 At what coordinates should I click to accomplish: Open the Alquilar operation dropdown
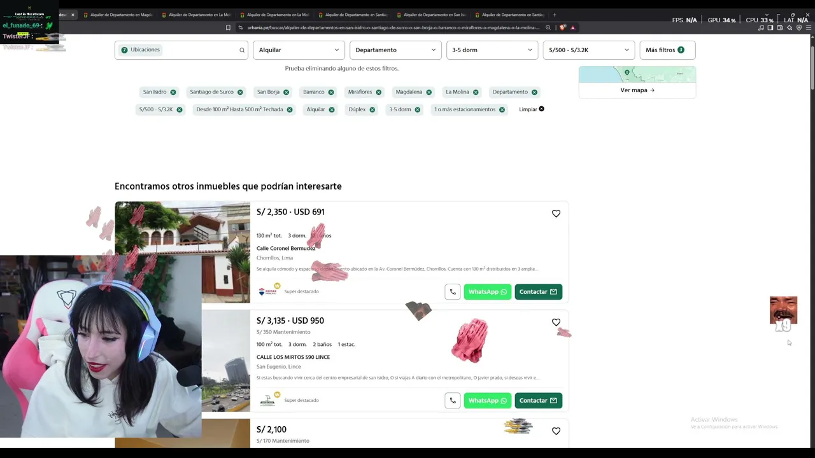[299, 50]
